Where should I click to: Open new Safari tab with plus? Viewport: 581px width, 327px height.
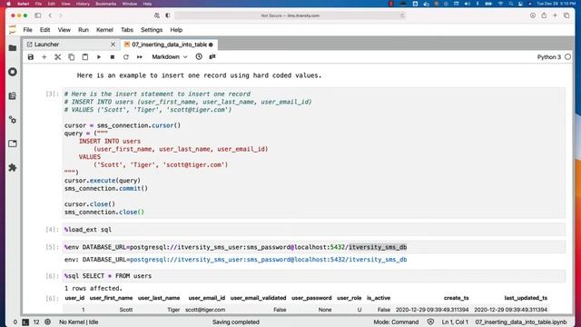pyautogui.click(x=555, y=15)
